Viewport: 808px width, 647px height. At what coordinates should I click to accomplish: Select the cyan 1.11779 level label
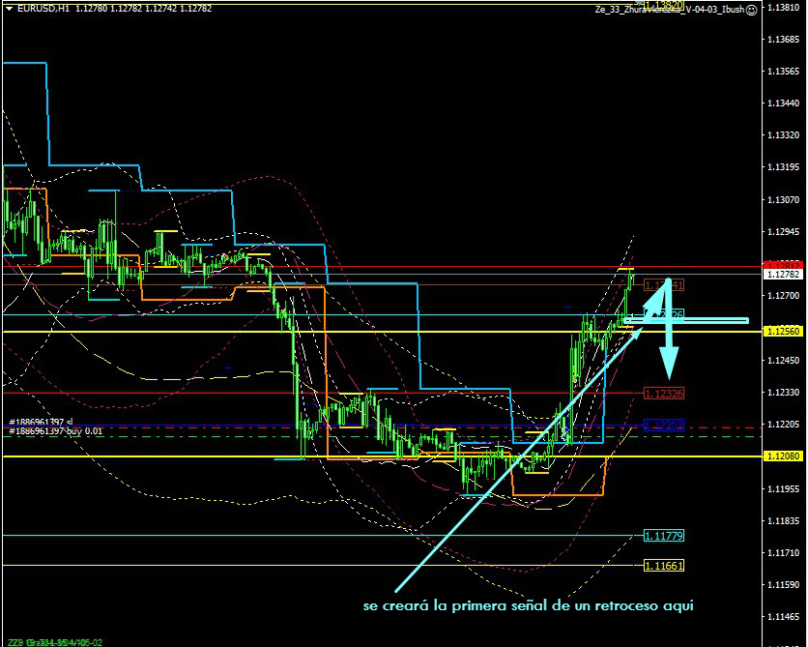click(x=663, y=535)
